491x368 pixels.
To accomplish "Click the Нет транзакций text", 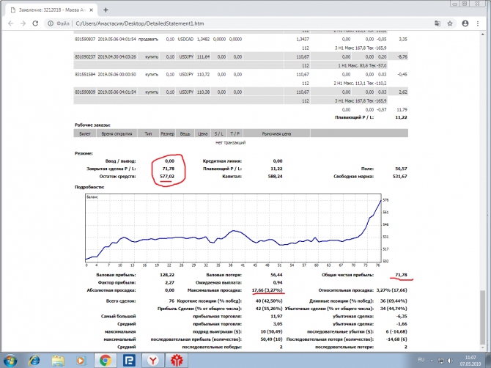I will 230,142.
